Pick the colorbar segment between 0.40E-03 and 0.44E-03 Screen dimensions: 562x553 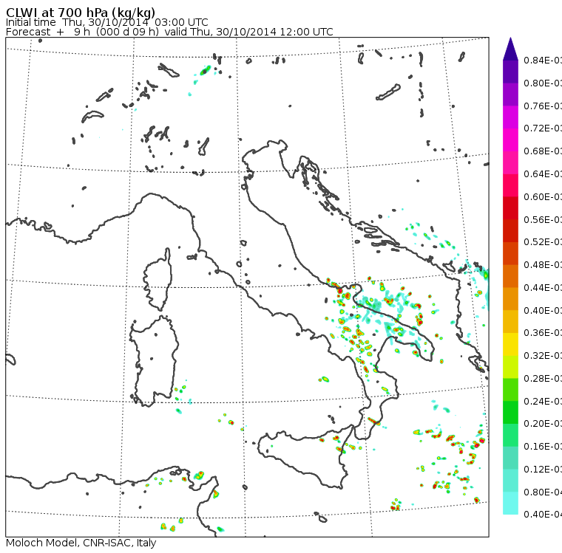510,299
